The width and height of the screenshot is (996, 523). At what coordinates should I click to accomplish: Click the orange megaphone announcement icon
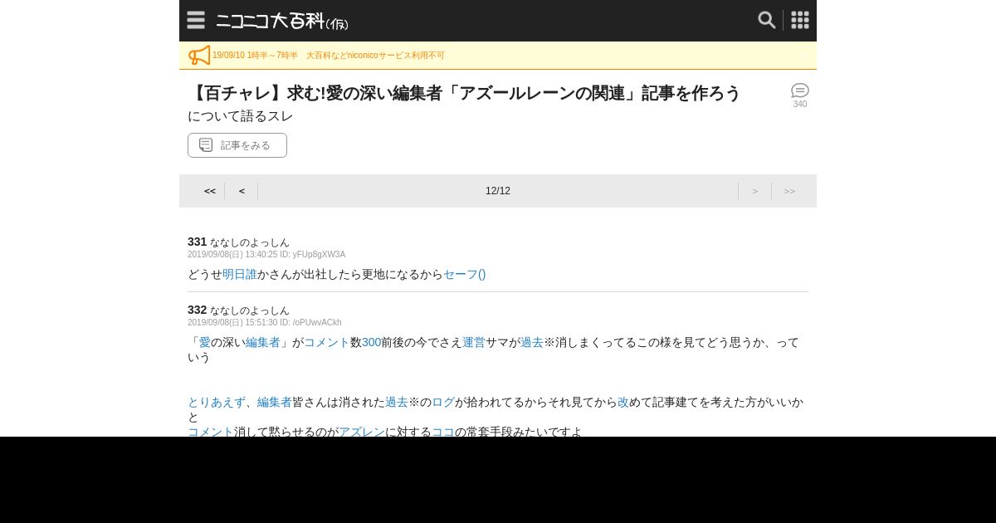click(x=199, y=56)
